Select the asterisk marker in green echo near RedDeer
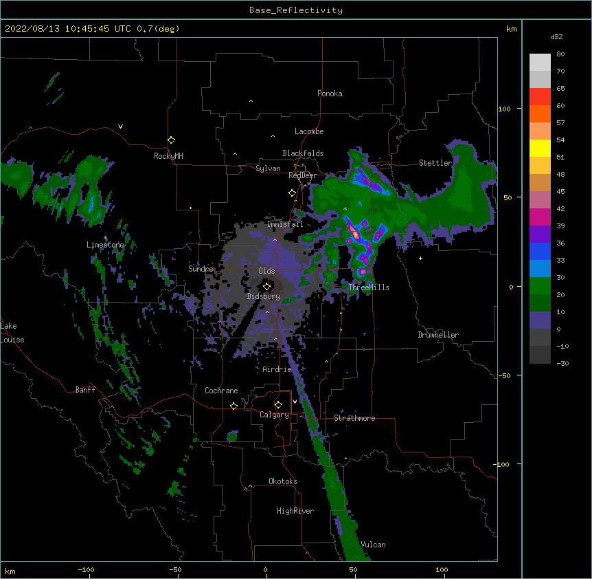The height and width of the screenshot is (579, 592). (x=345, y=208)
